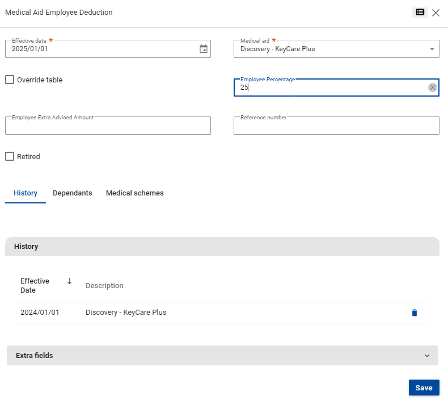The image size is (448, 408).
Task: Select the Discovery - KeyCare Plus history row
Action: [126, 313]
